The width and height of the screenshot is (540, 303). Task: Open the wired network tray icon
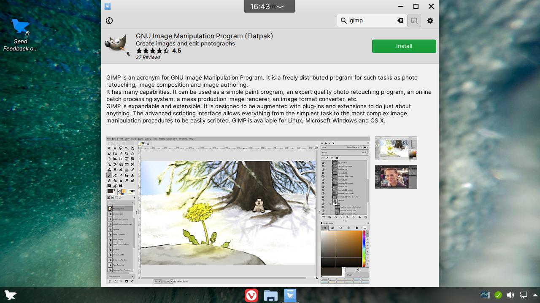[x=524, y=295]
